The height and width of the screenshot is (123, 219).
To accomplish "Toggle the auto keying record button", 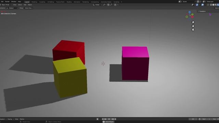I will [x=98, y=119].
